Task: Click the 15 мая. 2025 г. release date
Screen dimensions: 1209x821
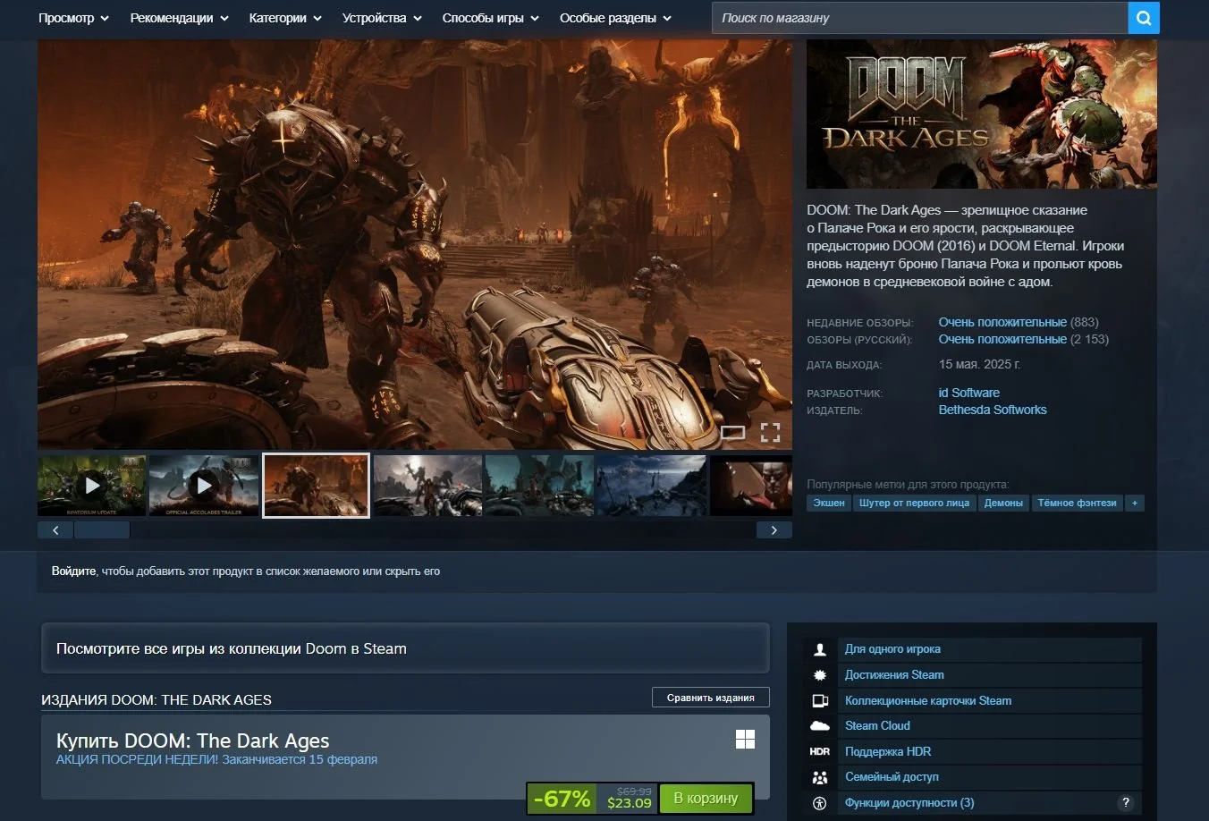Action: click(979, 364)
